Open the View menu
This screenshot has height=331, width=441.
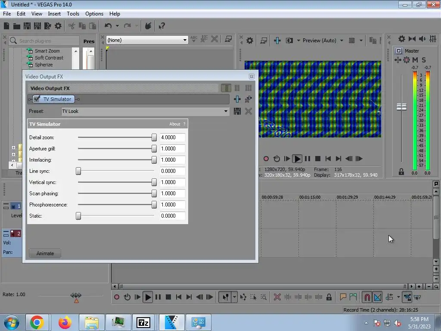[37, 14]
